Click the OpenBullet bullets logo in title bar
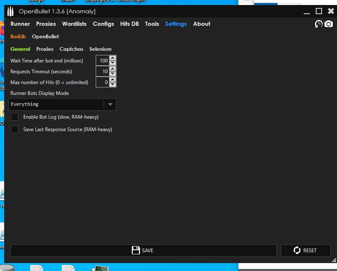Screen dimensions: 337x271 (x=11, y=11)
